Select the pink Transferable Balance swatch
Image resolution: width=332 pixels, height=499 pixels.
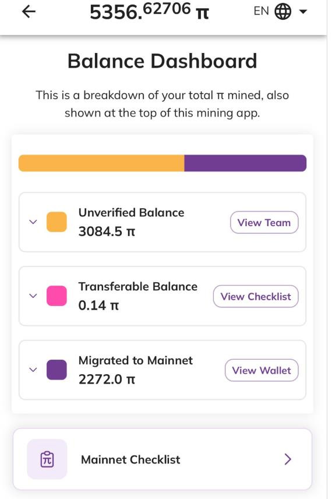pyautogui.click(x=56, y=296)
